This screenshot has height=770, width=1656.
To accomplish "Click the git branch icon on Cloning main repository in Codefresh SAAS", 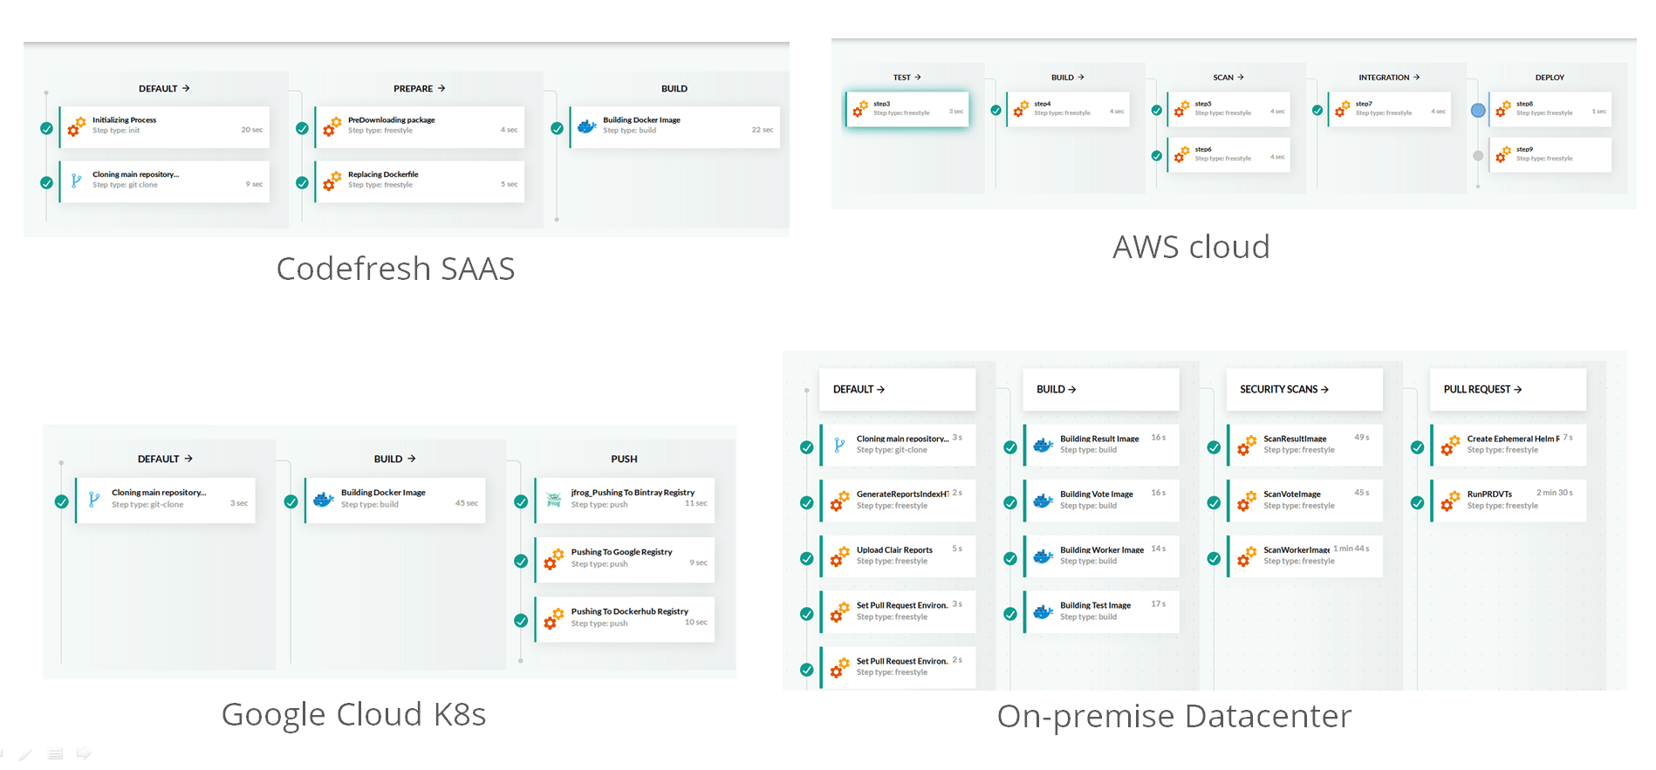I will click(76, 181).
